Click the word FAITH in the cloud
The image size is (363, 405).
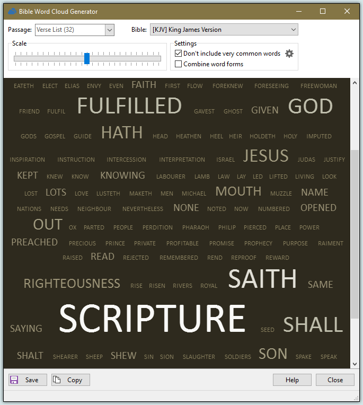point(144,85)
